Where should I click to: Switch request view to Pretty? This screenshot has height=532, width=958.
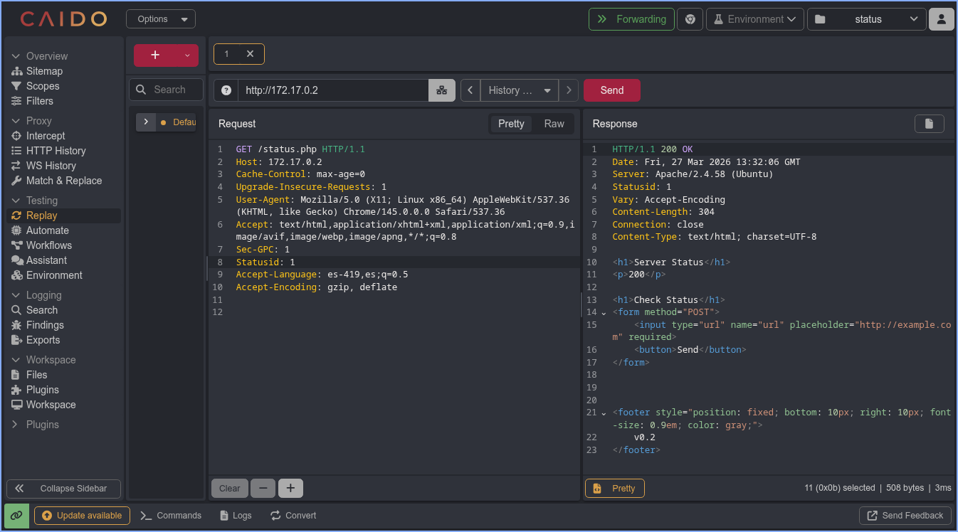pyautogui.click(x=511, y=124)
